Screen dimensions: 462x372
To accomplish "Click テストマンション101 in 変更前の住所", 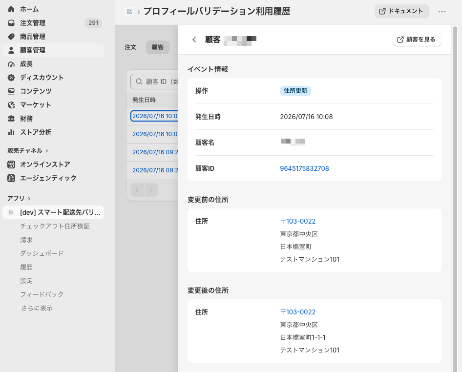I will (x=310, y=259).
